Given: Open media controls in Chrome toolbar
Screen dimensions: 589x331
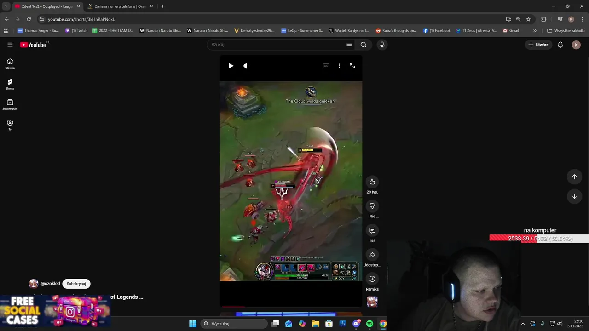Looking at the screenshot, I should [x=560, y=19].
